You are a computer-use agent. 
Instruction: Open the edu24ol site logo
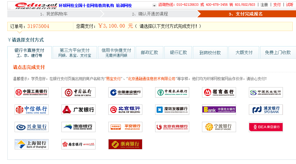tap(36, 6)
